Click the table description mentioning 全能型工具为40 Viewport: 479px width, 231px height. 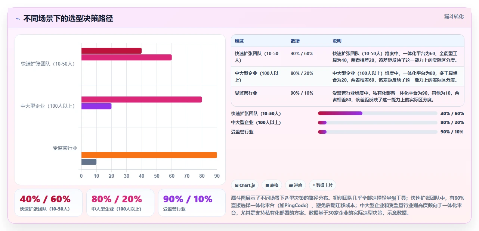point(396,57)
